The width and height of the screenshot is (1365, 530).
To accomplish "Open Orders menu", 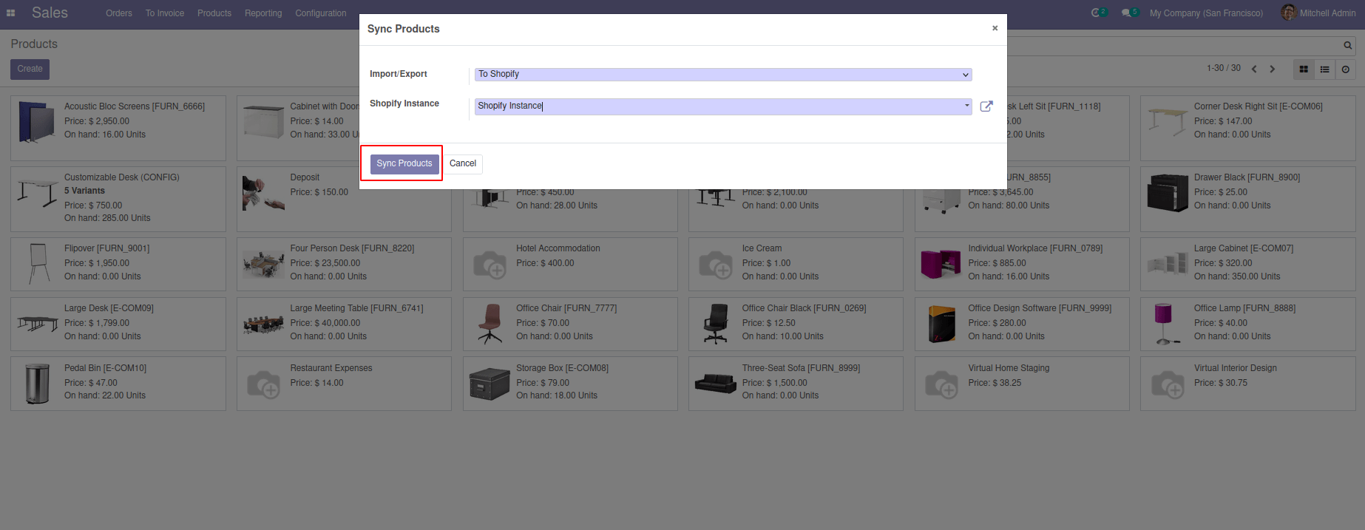I will point(118,13).
